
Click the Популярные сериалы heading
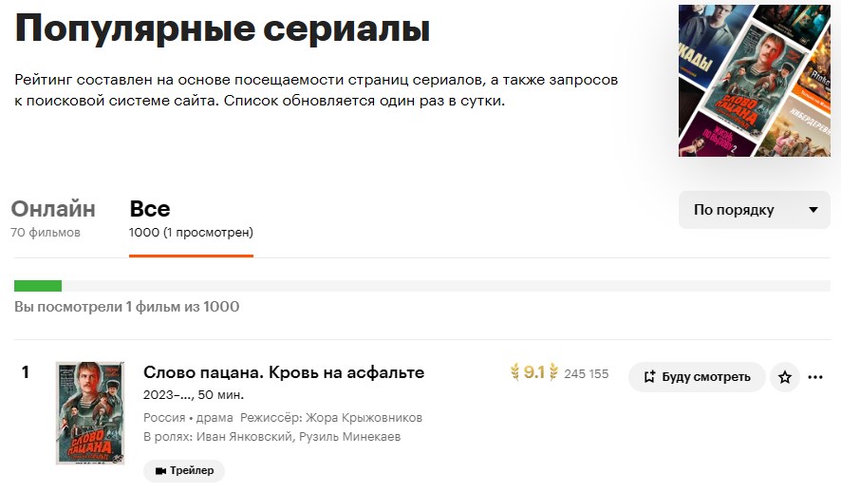(x=222, y=28)
